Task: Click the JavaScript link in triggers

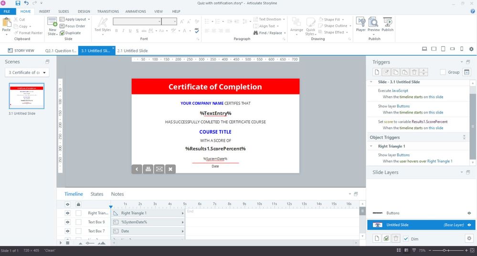Action: [x=400, y=90]
